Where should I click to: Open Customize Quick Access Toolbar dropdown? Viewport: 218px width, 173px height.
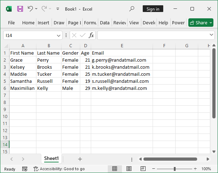[58, 9]
